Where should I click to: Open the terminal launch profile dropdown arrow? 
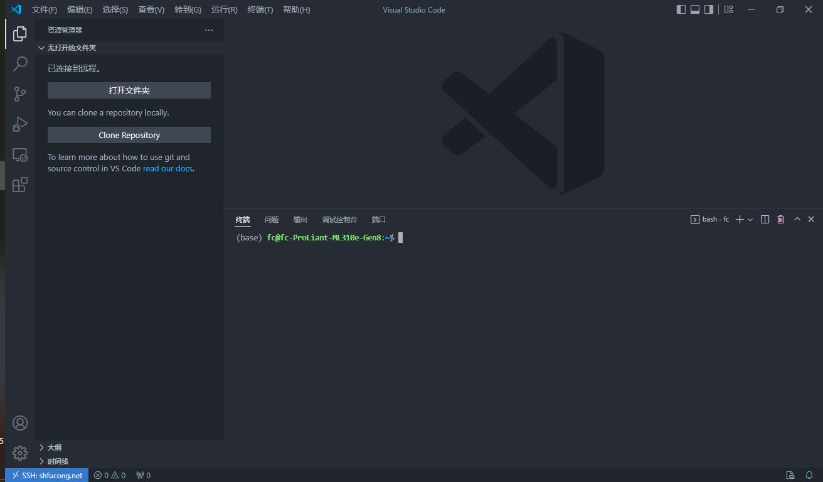coord(750,220)
